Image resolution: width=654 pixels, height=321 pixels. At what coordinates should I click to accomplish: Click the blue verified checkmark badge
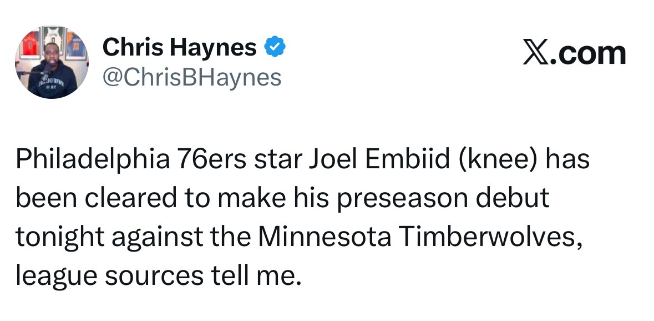[x=275, y=47]
